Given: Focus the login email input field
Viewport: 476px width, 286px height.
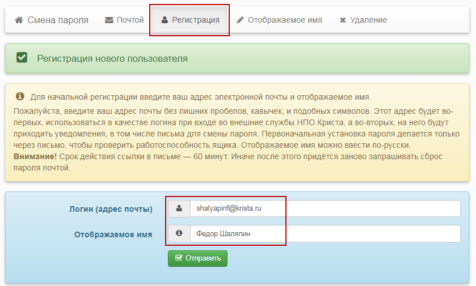Looking at the screenshot, I should pos(325,208).
